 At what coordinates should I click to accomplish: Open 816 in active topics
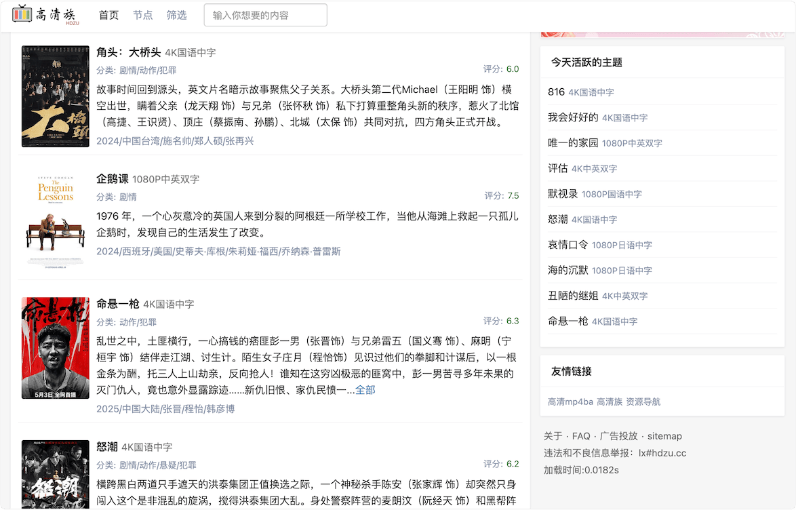(557, 92)
